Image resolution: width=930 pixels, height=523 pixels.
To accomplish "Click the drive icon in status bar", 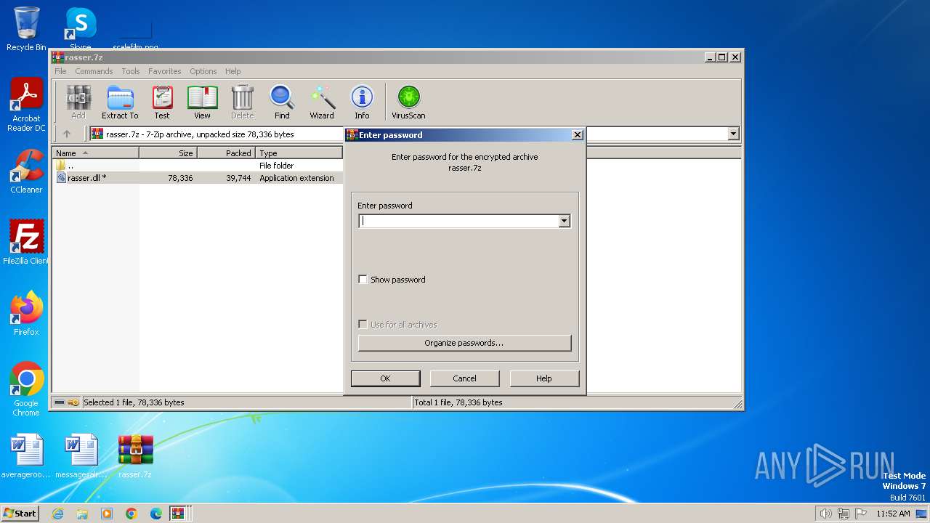I will click(x=60, y=402).
